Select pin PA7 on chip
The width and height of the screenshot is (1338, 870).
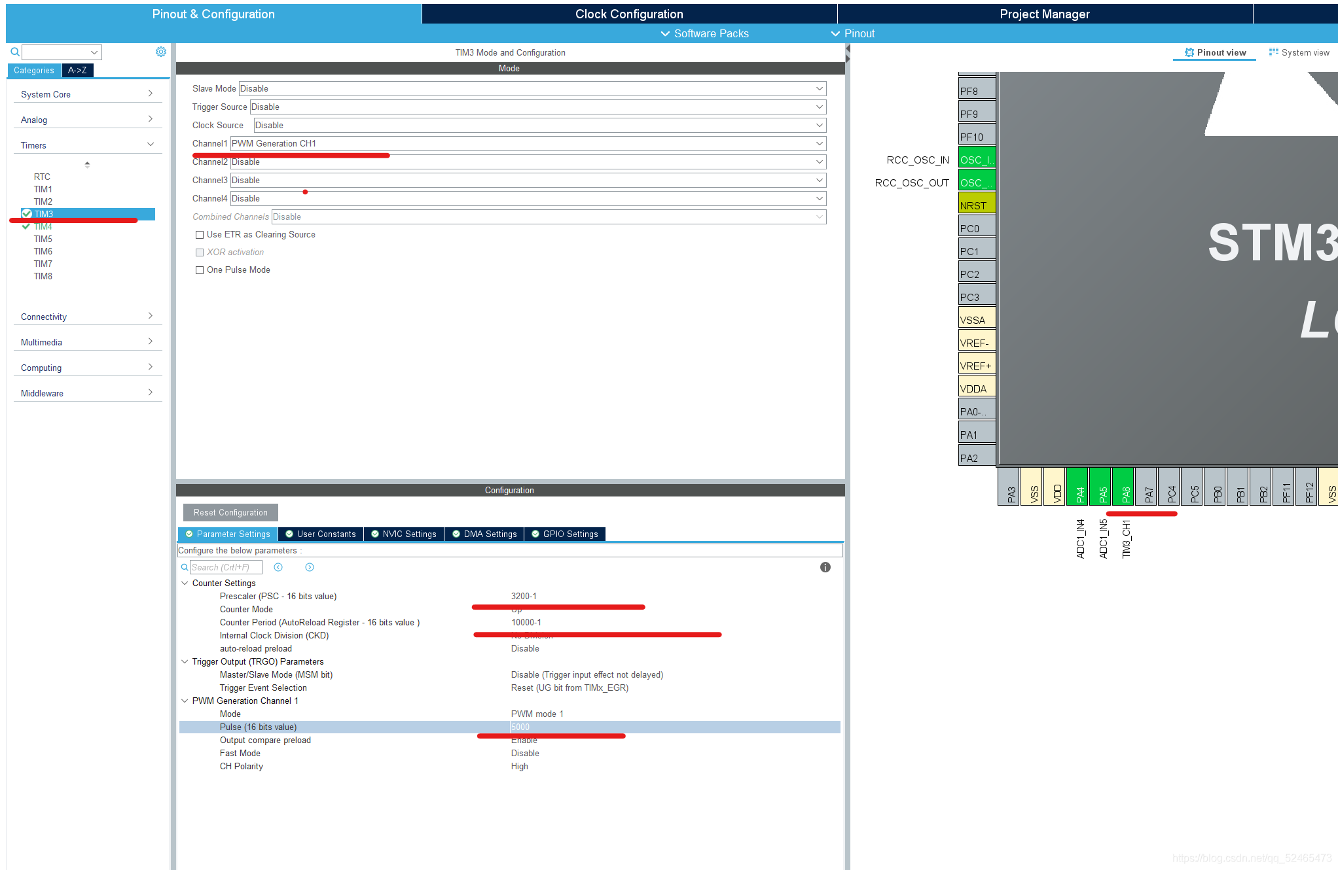(1146, 486)
